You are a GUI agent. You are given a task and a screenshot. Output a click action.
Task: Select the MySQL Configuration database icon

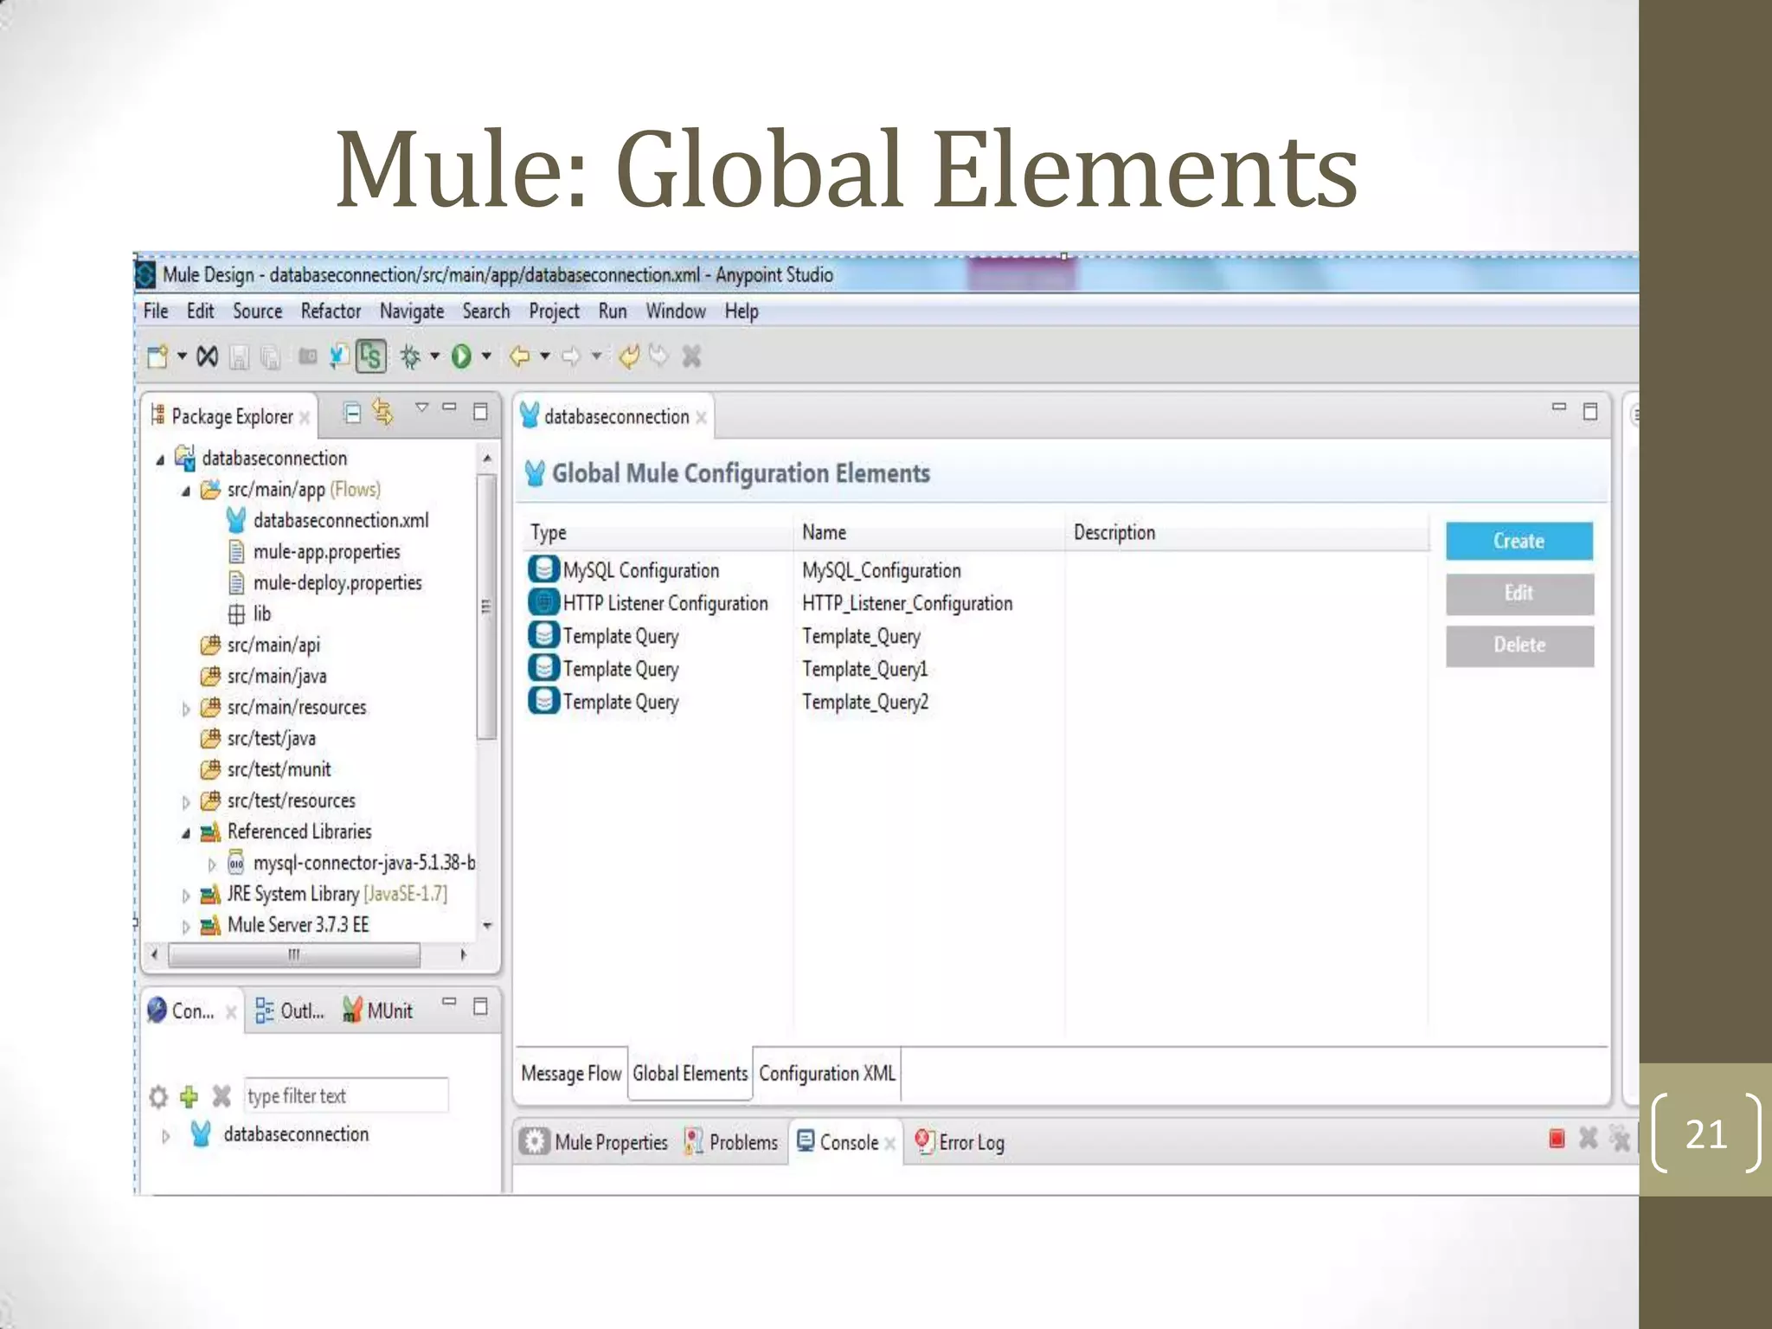(543, 569)
